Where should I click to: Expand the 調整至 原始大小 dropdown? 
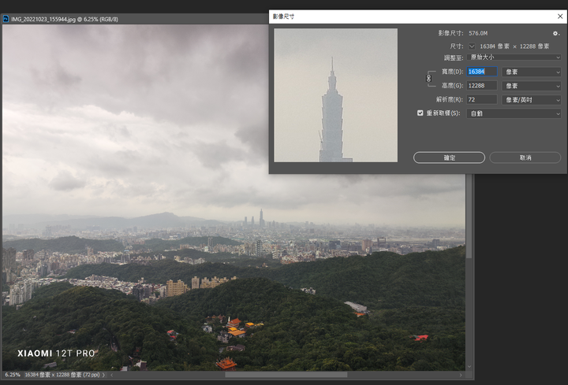pos(514,57)
